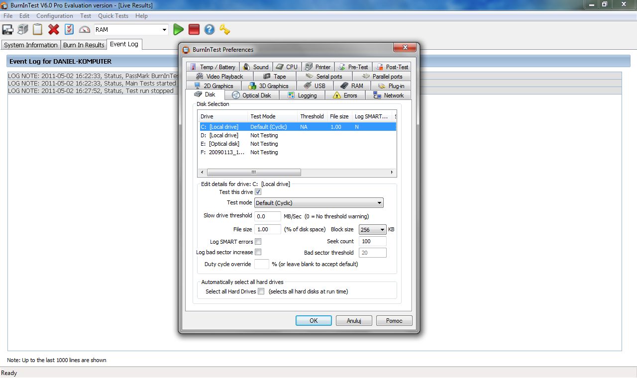Open the File menu
The image size is (637, 378).
click(x=8, y=16)
